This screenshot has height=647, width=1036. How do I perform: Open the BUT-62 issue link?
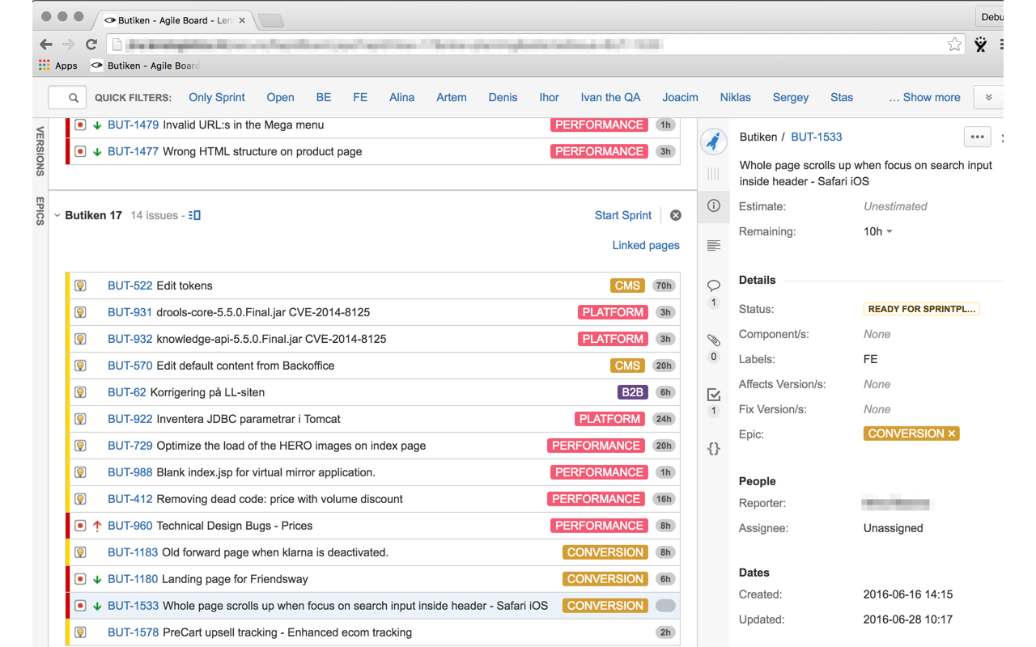click(127, 392)
